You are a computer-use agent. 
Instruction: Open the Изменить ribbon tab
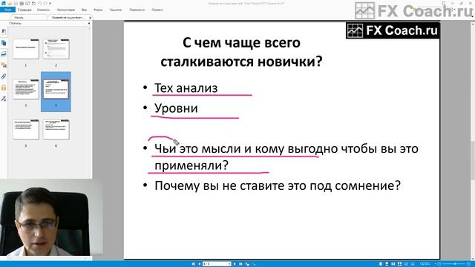pyautogui.click(x=43, y=10)
